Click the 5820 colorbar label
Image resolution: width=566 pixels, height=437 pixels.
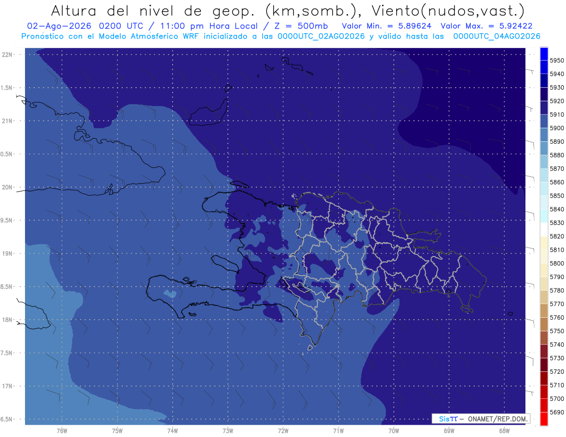coord(557,236)
